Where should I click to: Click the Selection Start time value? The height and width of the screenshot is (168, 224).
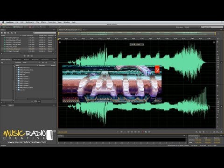[198, 140]
